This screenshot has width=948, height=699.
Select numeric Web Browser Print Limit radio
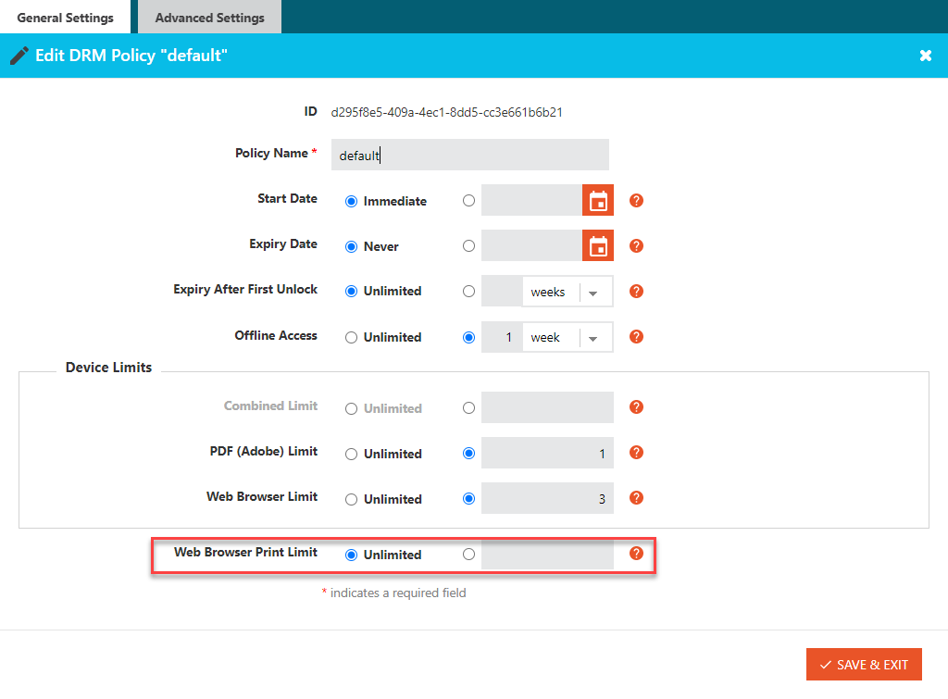468,555
